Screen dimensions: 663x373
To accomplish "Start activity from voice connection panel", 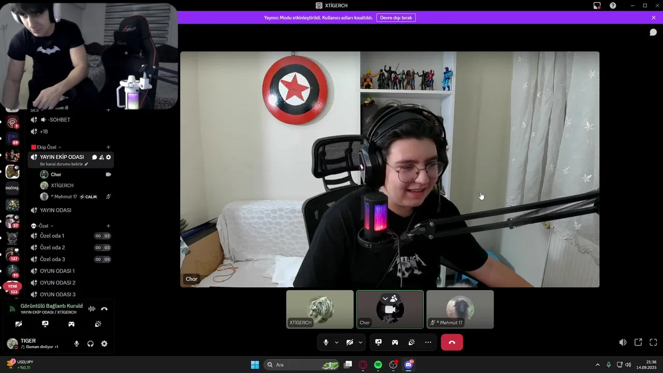I will (x=71, y=324).
